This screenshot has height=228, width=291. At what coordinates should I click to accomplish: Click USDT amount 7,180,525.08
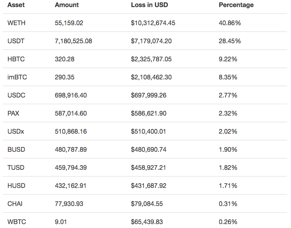[x=73, y=41]
